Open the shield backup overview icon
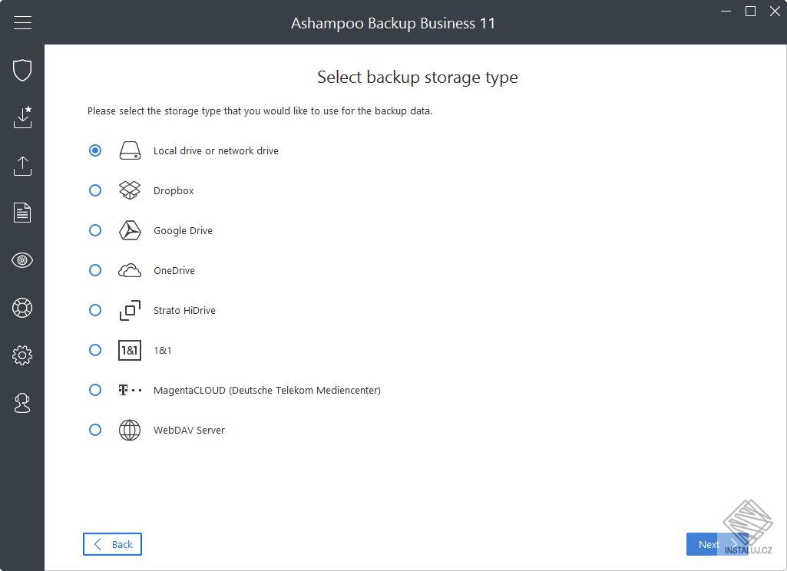This screenshot has height=571, width=787. 22,70
